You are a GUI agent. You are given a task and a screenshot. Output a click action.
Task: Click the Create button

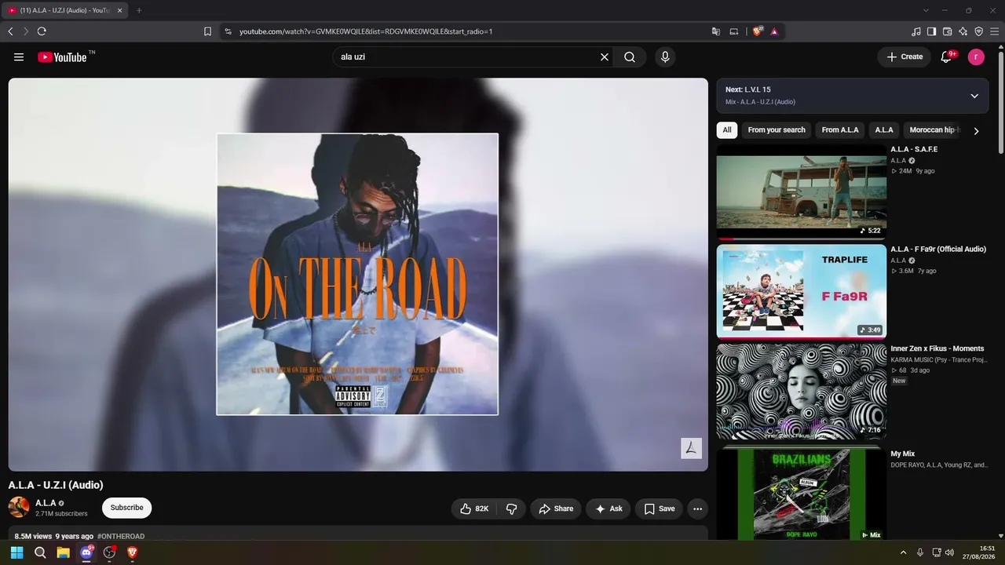tap(904, 57)
